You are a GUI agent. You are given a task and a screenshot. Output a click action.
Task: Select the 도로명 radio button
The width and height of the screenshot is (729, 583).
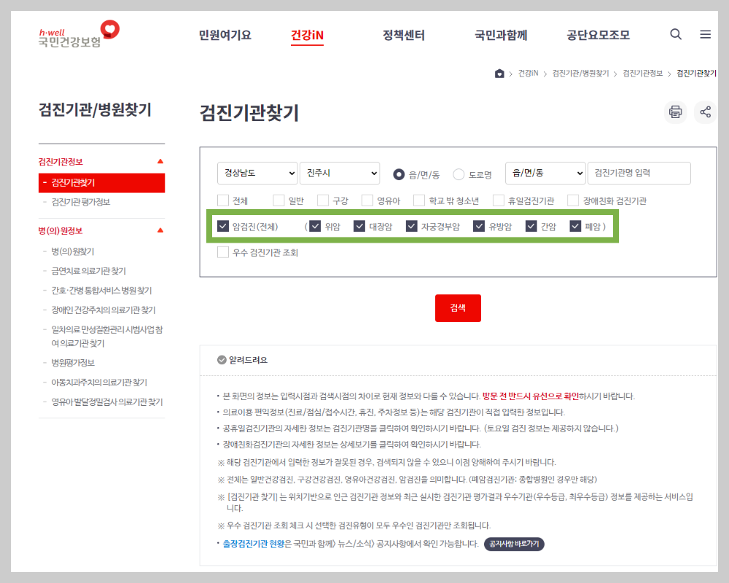pyautogui.click(x=459, y=174)
